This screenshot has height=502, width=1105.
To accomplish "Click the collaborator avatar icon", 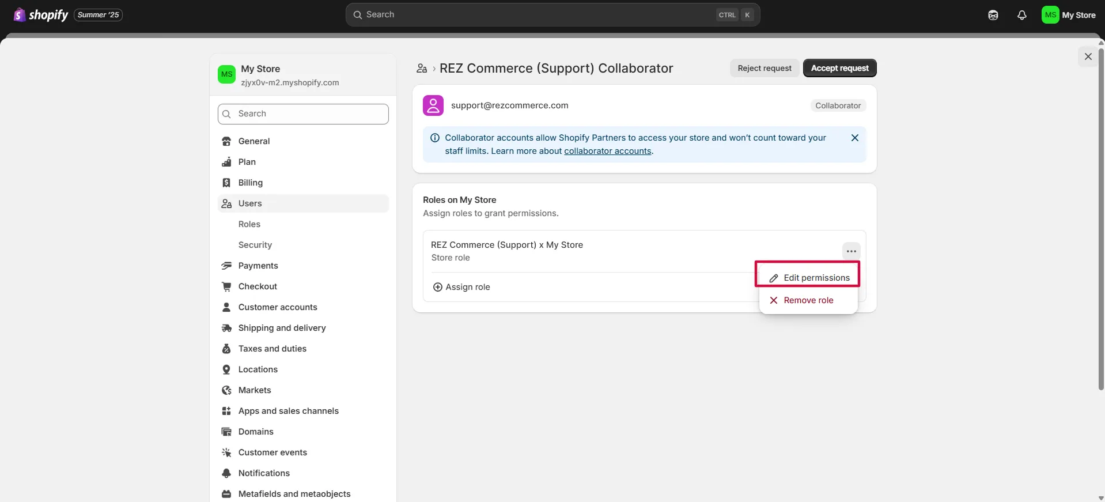I will coord(433,105).
